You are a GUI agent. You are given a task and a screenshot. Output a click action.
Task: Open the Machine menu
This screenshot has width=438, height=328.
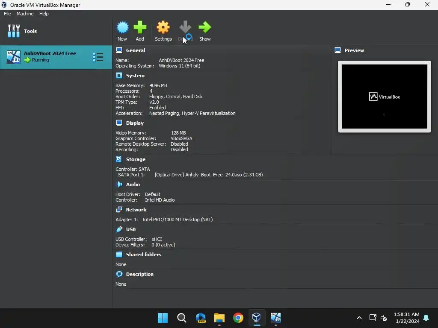[x=25, y=14]
